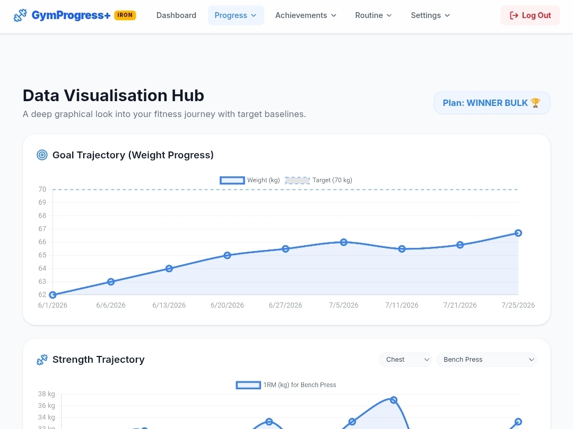Screen dimensions: 573x429
Task: Open the Progress menu
Action: (236, 15)
